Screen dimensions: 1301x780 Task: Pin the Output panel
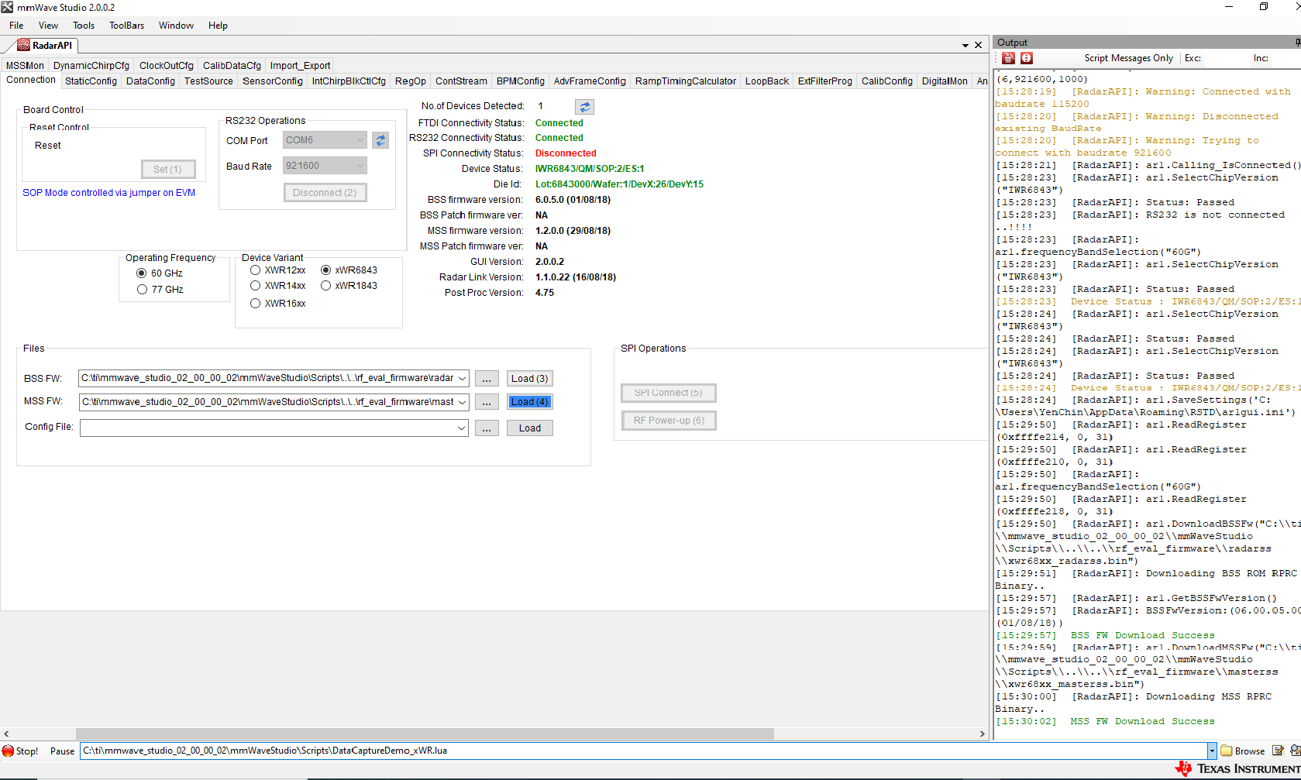coord(1297,42)
